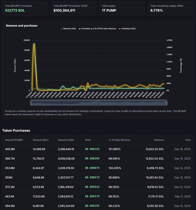Click the % of Daily Revenue column header

tap(119, 140)
